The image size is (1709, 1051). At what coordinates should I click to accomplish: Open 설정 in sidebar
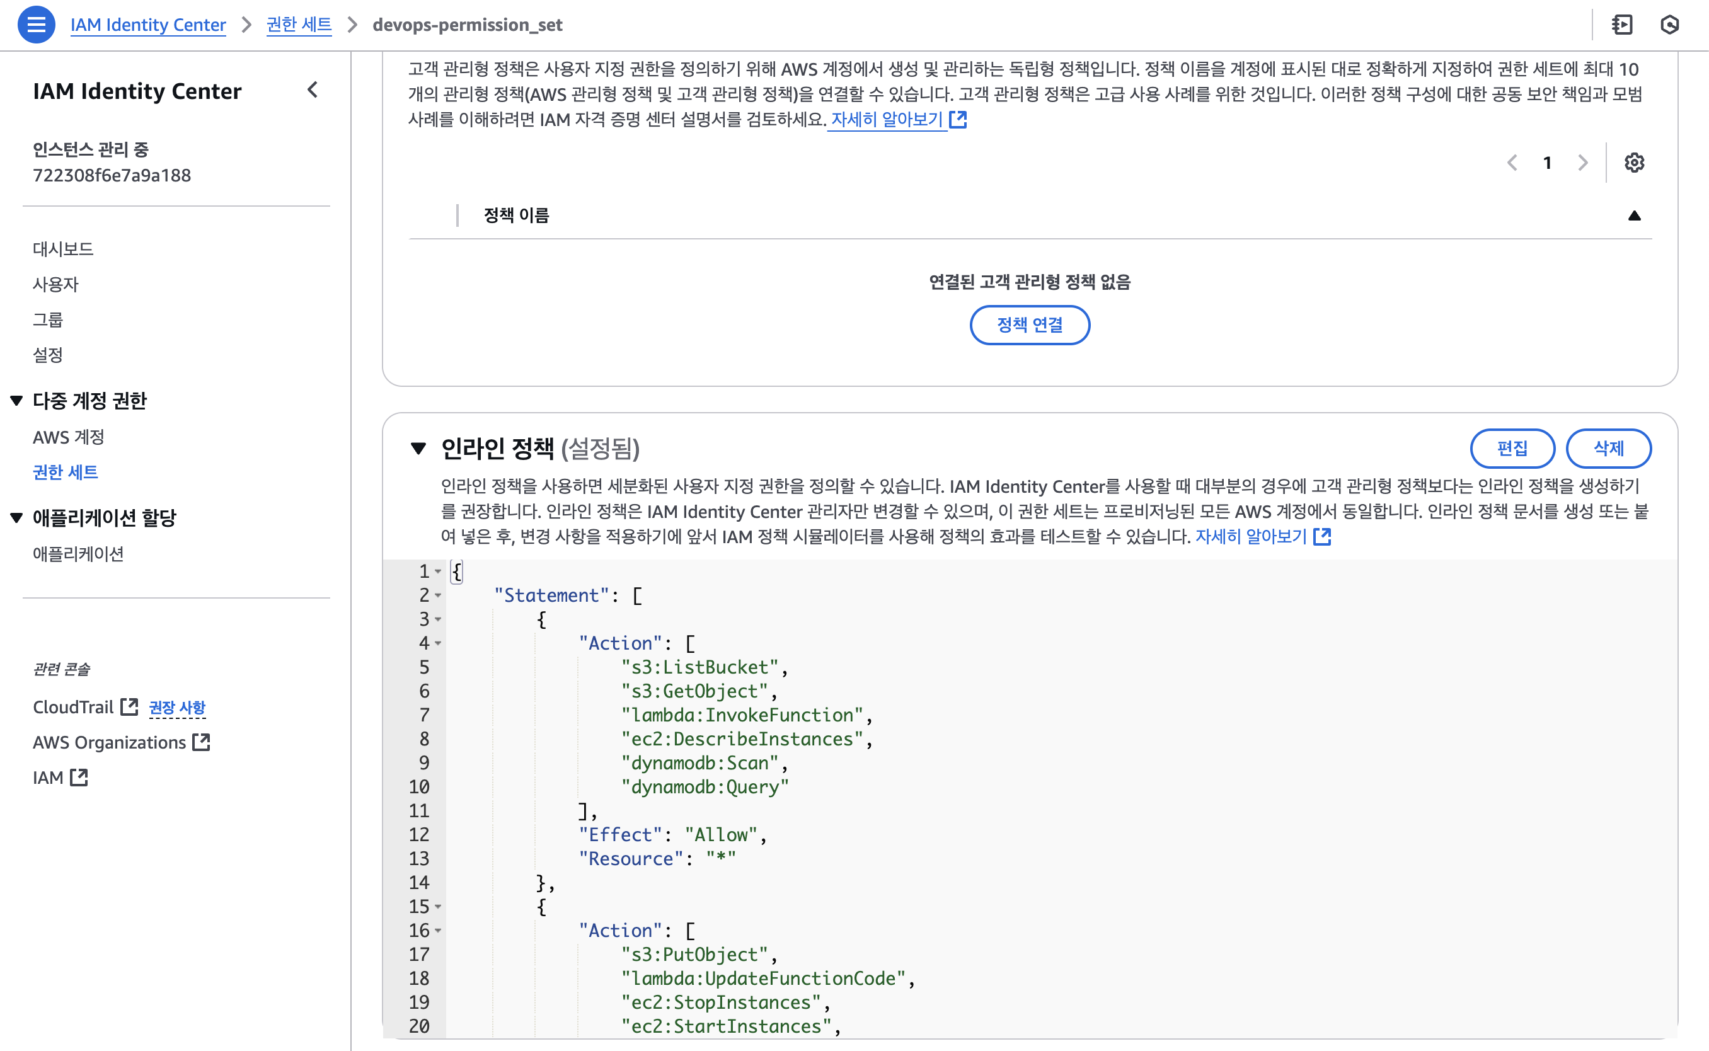click(48, 355)
